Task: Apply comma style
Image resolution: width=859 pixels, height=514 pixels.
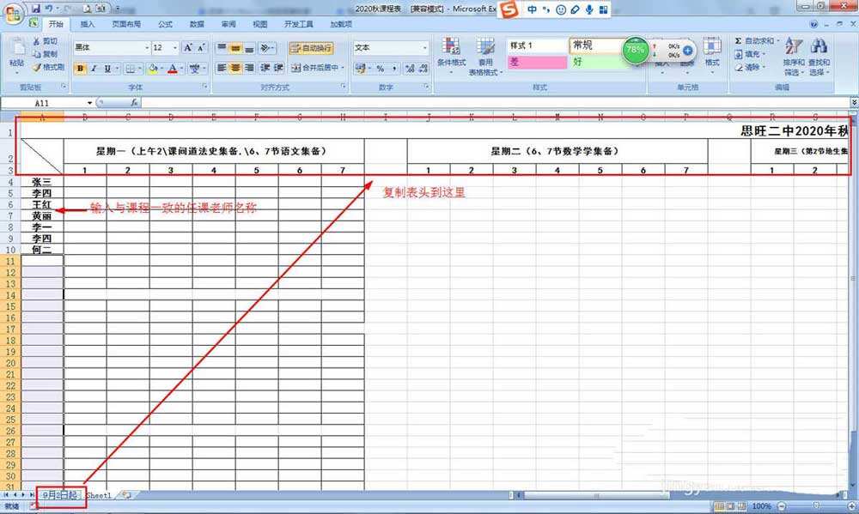Action: click(394, 69)
